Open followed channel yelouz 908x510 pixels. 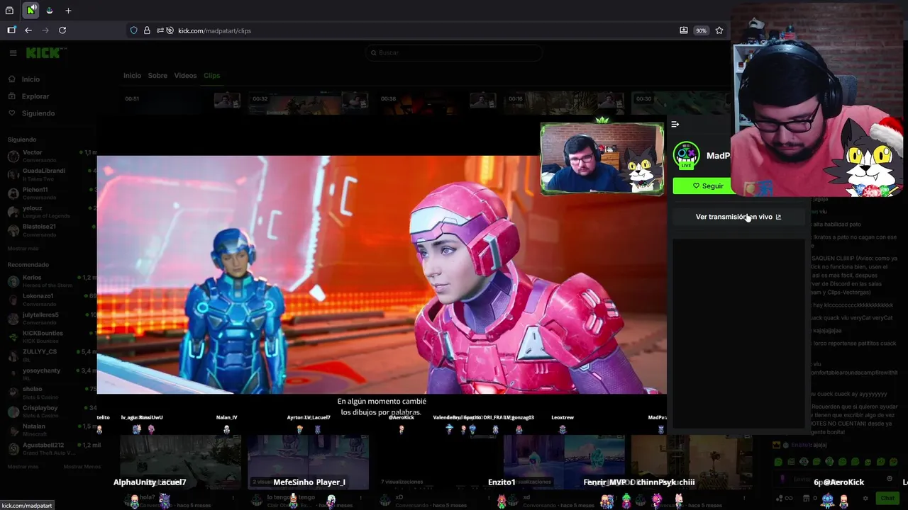click(x=51, y=211)
